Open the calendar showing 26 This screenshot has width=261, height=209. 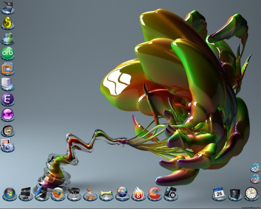[x=219, y=194]
